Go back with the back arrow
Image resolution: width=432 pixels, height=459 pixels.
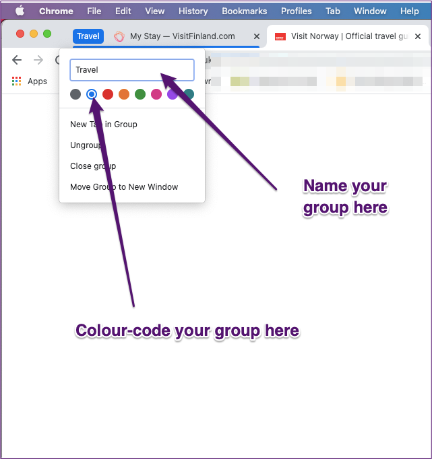click(x=17, y=60)
